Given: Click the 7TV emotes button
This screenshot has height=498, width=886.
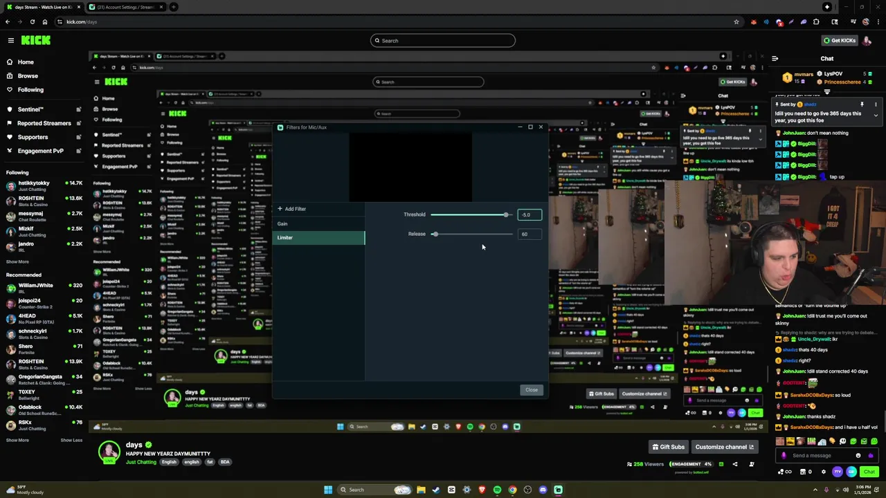Looking at the screenshot, I should 838,472.
